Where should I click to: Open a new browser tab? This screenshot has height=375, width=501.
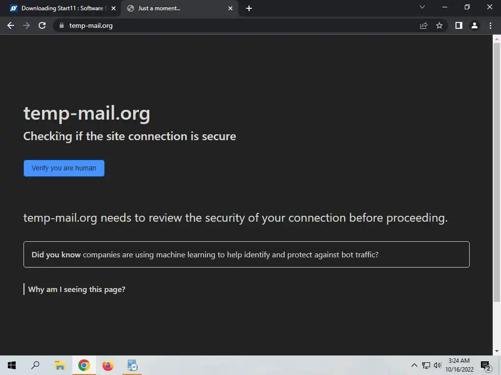point(249,8)
